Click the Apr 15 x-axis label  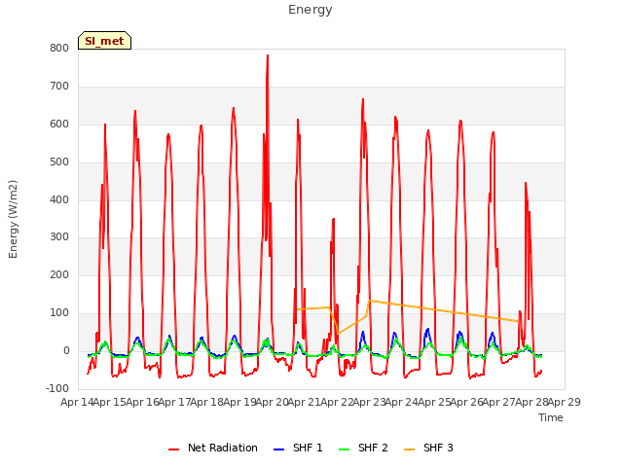click(110, 402)
